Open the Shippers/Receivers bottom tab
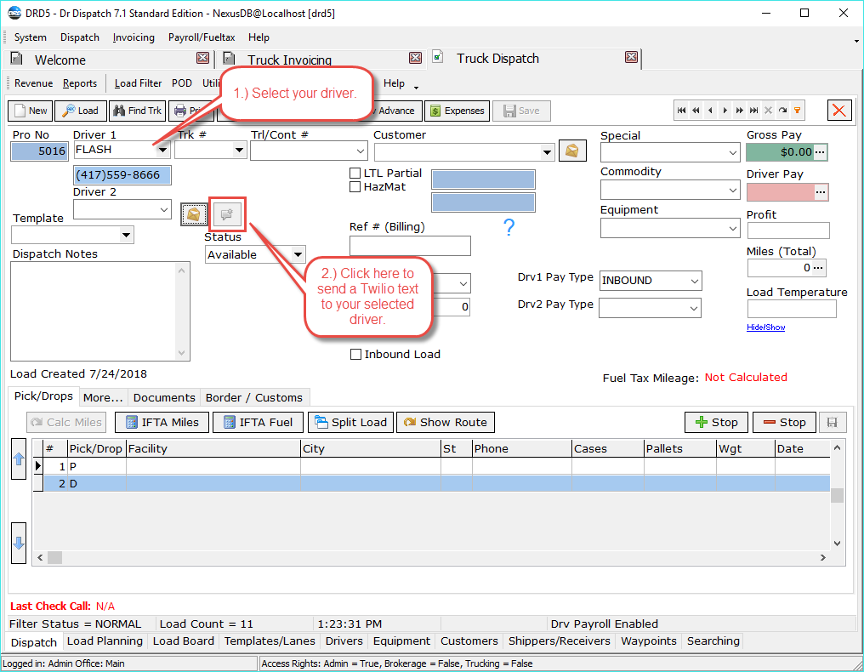This screenshot has width=864, height=672. (560, 641)
